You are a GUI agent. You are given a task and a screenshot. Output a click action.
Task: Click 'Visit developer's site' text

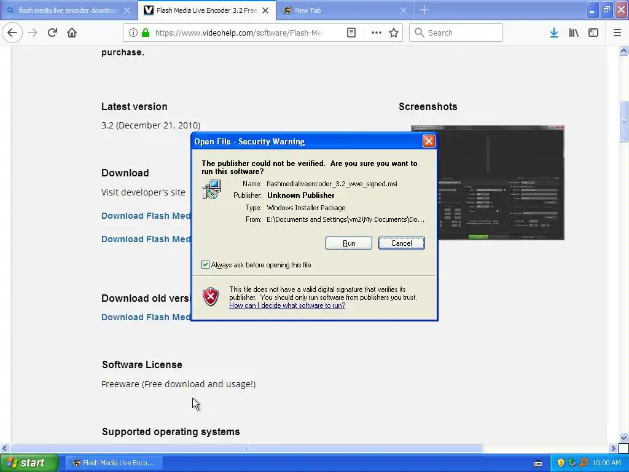click(x=143, y=192)
